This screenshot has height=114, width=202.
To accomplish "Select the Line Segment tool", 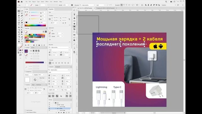I will 22,18.
